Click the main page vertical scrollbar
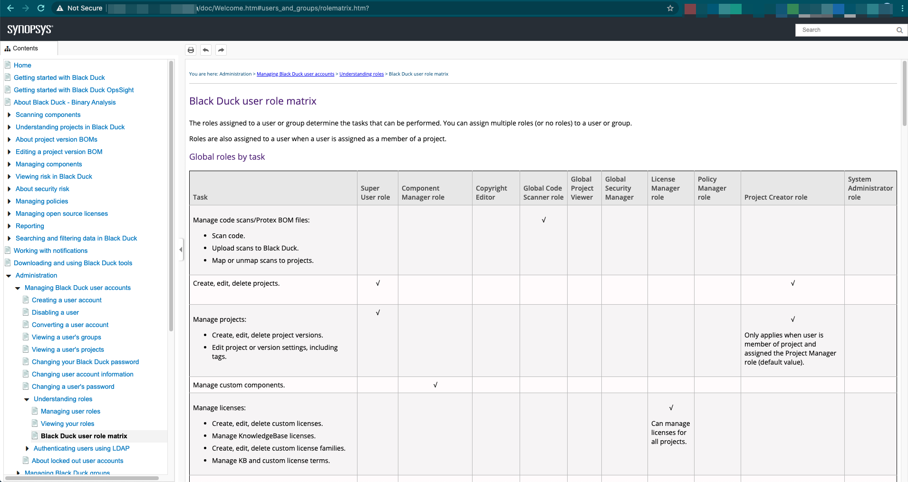Viewport: 908px width, 482px height. click(904, 93)
